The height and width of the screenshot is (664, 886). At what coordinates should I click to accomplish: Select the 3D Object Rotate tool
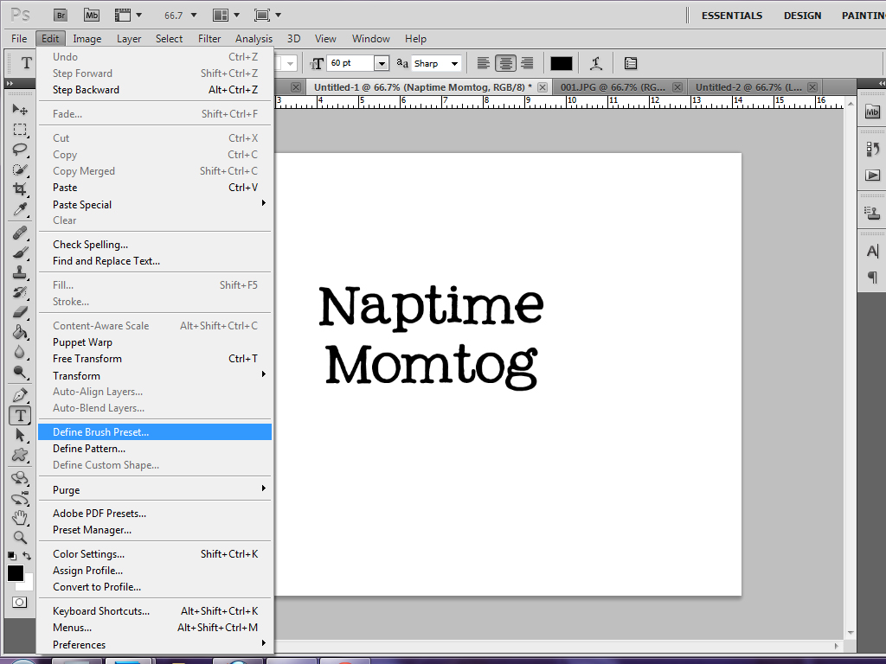pos(20,478)
